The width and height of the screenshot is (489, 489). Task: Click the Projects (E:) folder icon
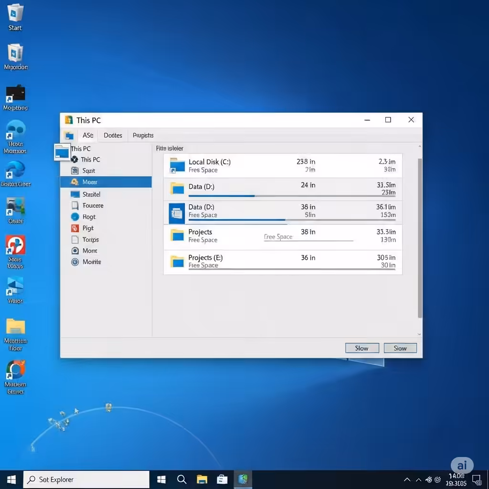click(x=177, y=261)
